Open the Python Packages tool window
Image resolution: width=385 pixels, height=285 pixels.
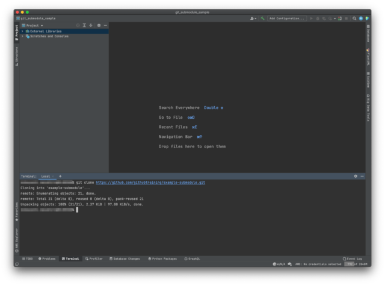tap(162, 258)
